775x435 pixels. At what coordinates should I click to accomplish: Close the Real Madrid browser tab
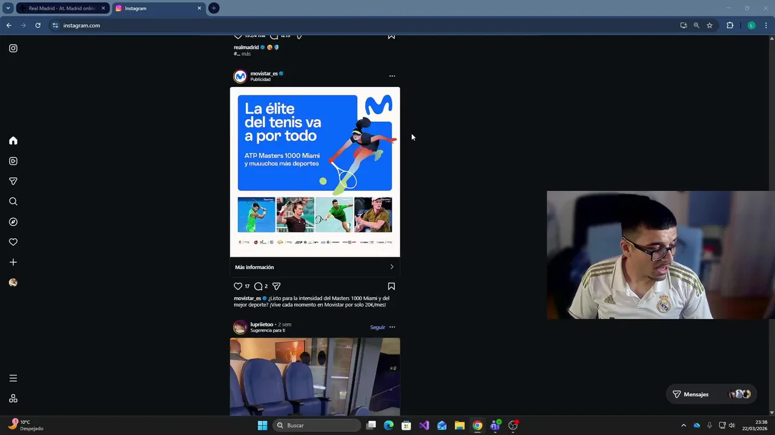pos(104,8)
